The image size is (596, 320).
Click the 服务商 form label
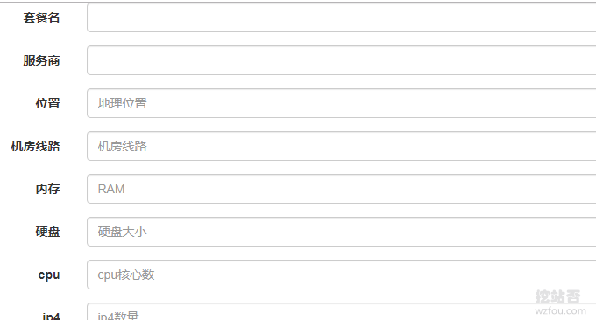41,60
